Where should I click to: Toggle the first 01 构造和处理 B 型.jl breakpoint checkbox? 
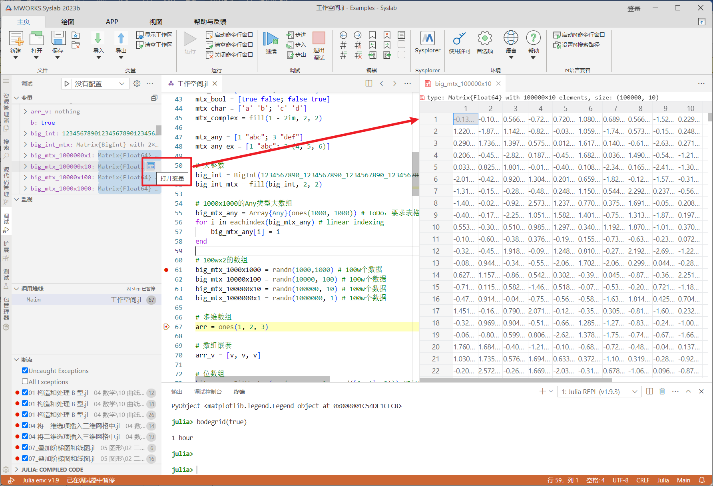[25, 393]
